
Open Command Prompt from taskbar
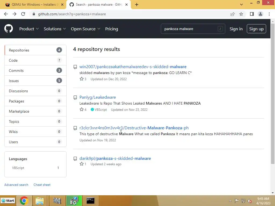tap(91, 201)
